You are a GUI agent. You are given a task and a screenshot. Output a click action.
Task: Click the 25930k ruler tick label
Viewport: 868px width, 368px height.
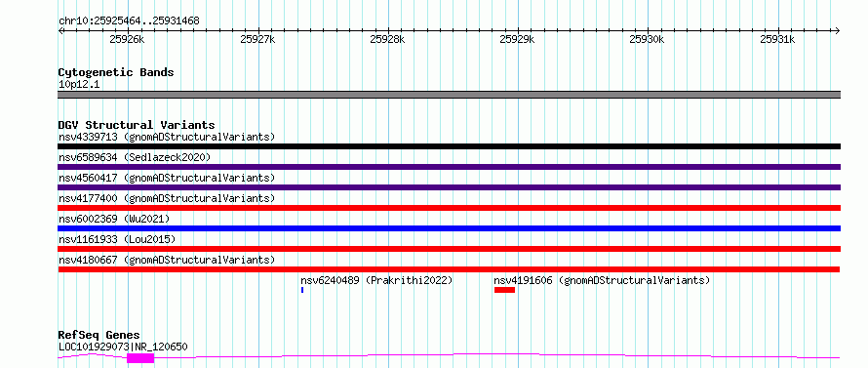coord(648,39)
